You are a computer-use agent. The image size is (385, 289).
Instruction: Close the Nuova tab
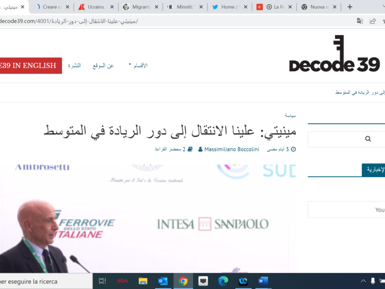[x=334, y=7]
